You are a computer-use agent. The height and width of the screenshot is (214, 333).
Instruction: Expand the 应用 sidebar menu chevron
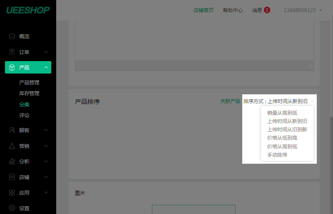coord(46,192)
